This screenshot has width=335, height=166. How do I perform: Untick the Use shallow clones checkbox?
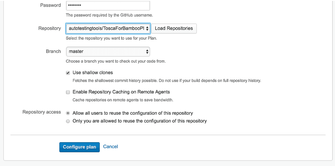click(68, 73)
